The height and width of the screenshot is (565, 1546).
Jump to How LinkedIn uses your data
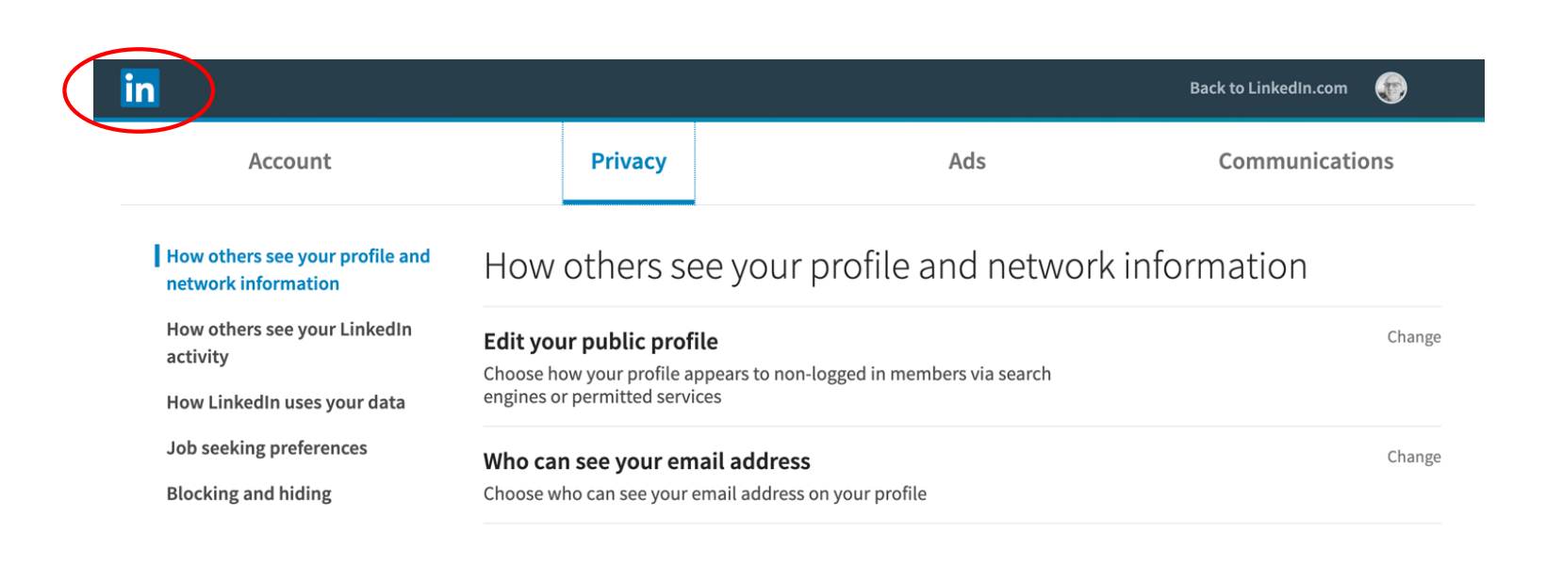pyautogui.click(x=286, y=402)
